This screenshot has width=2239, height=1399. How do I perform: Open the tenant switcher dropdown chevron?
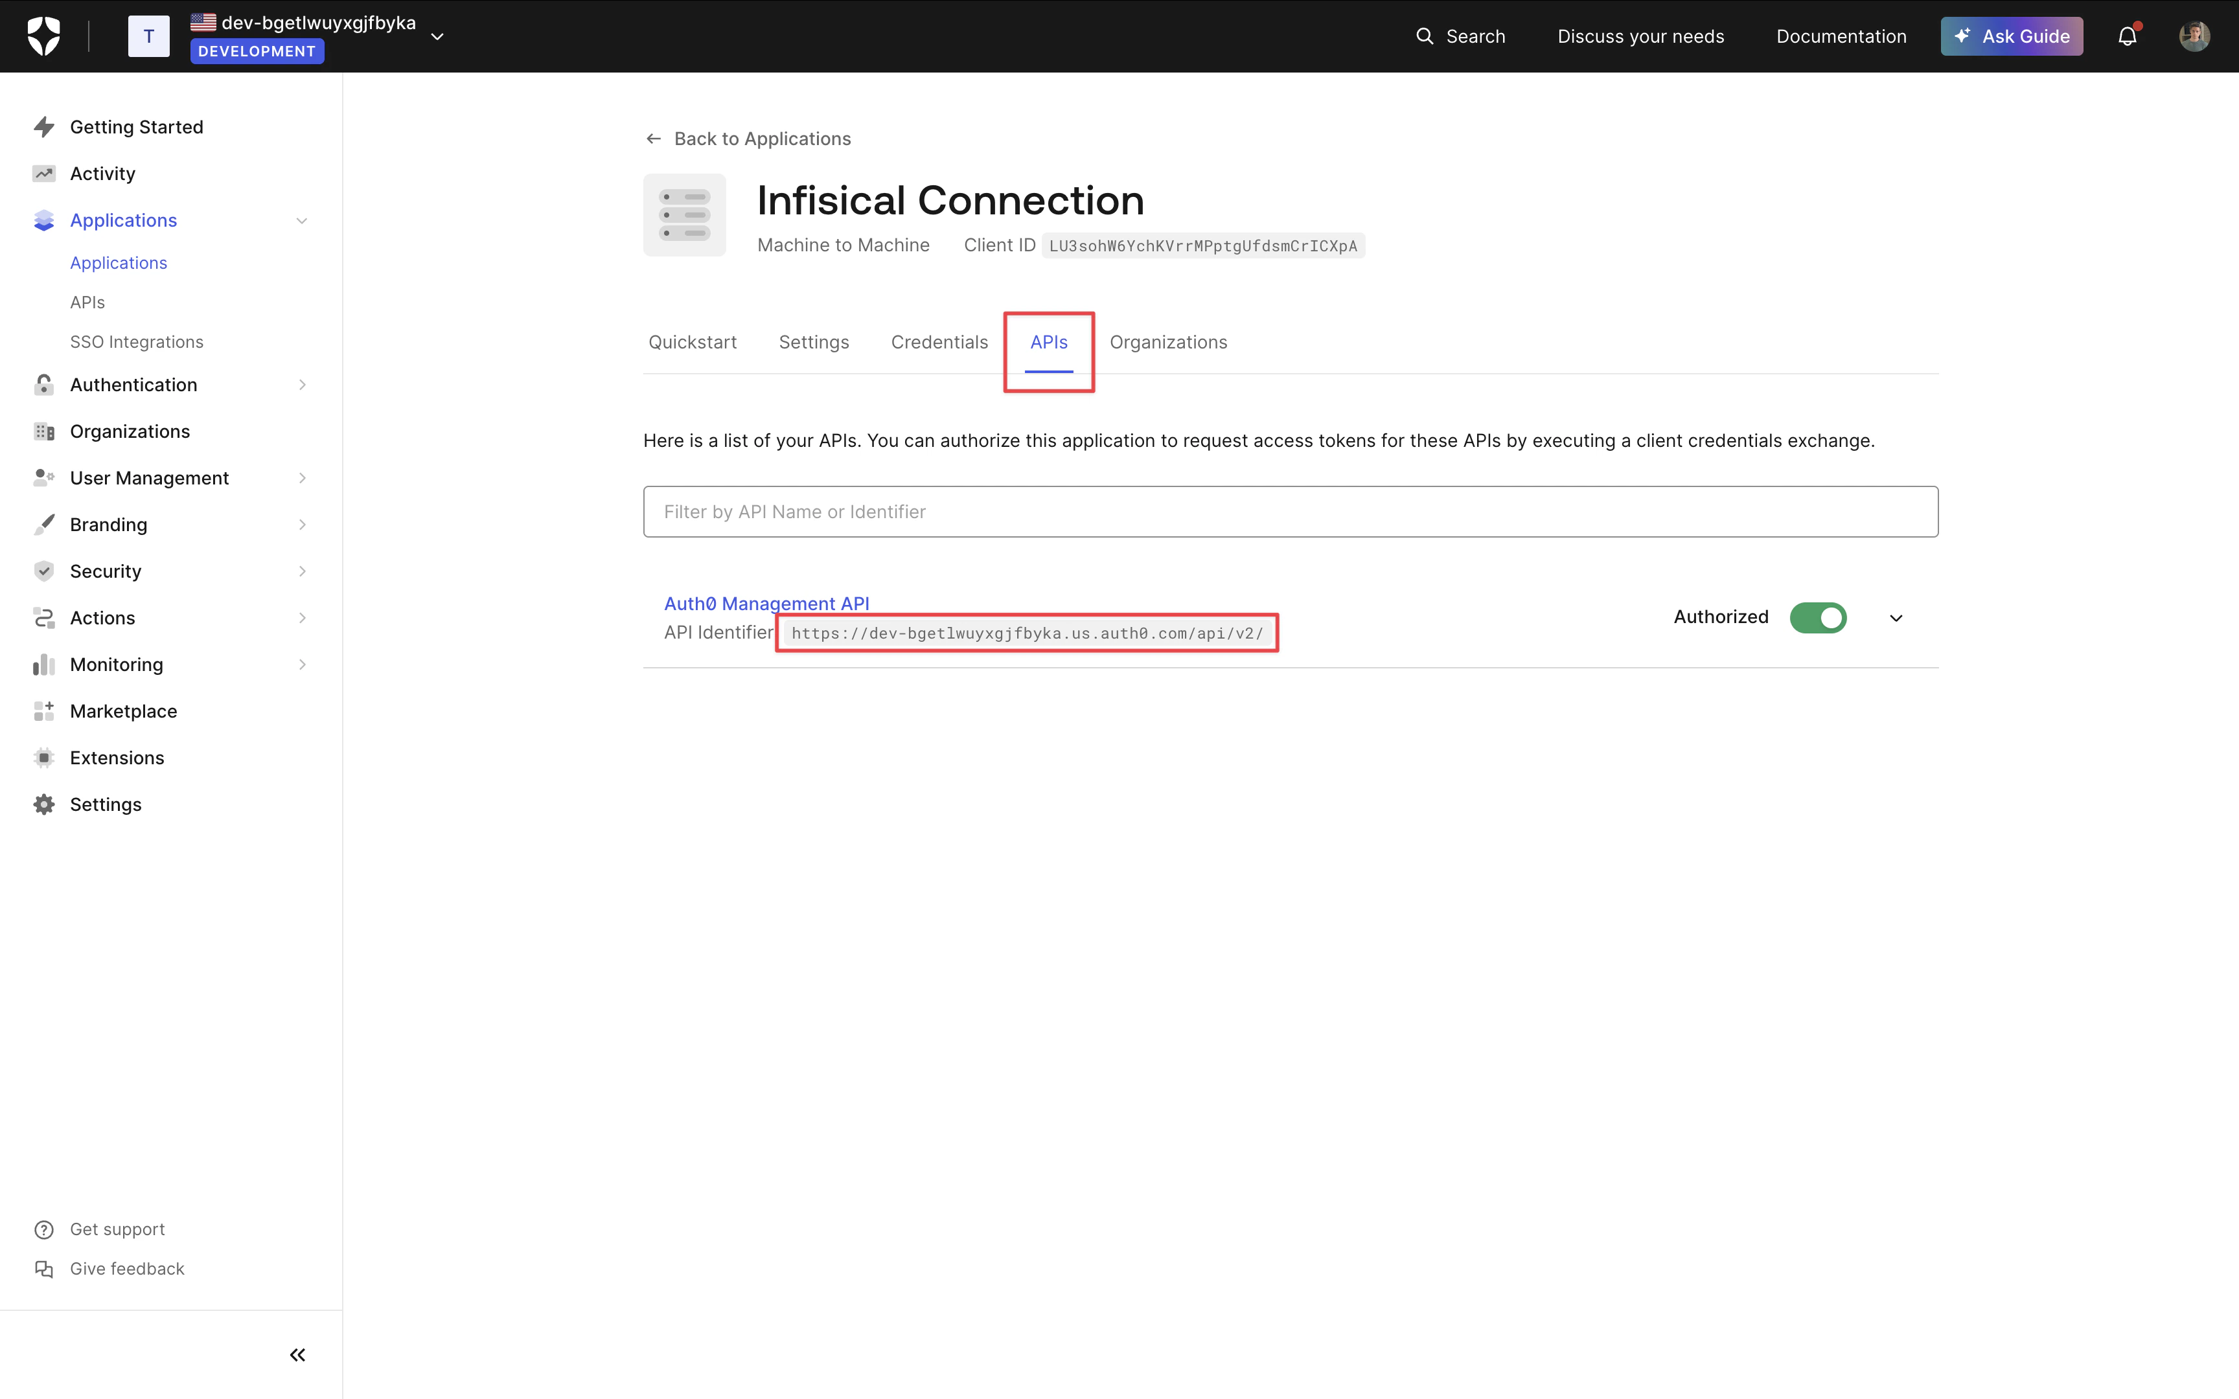click(x=437, y=37)
